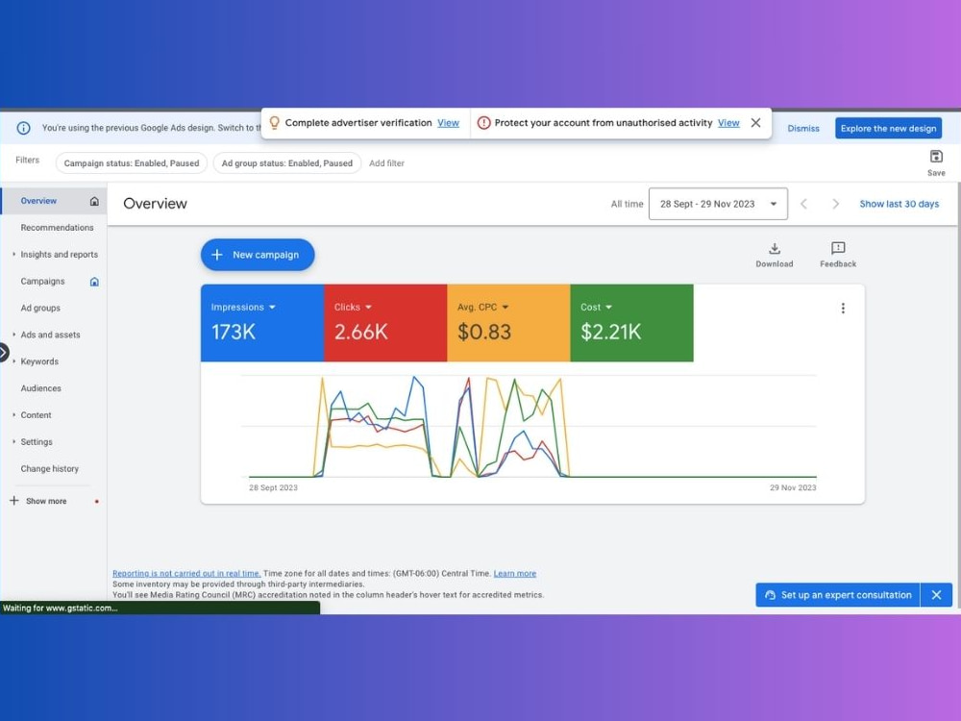Click Campaign status: Enabled, Paused filter chip
This screenshot has width=961, height=721.
coord(131,163)
